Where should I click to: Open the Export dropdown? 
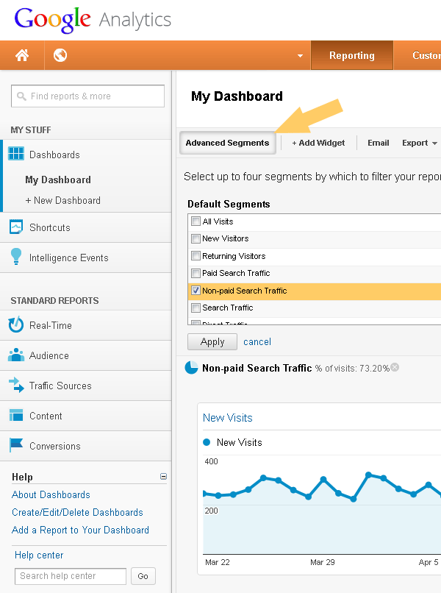pos(420,143)
